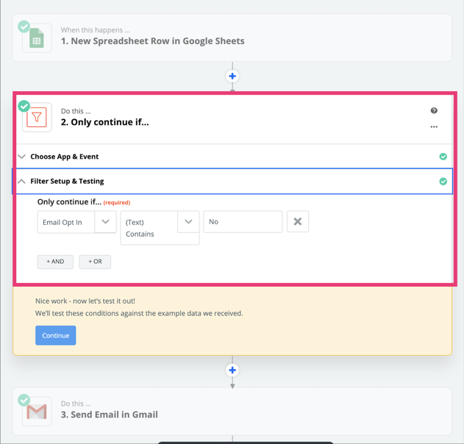Add an AND condition

55,262
